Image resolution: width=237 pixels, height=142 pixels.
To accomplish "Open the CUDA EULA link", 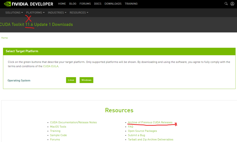I will pos(51,66).
